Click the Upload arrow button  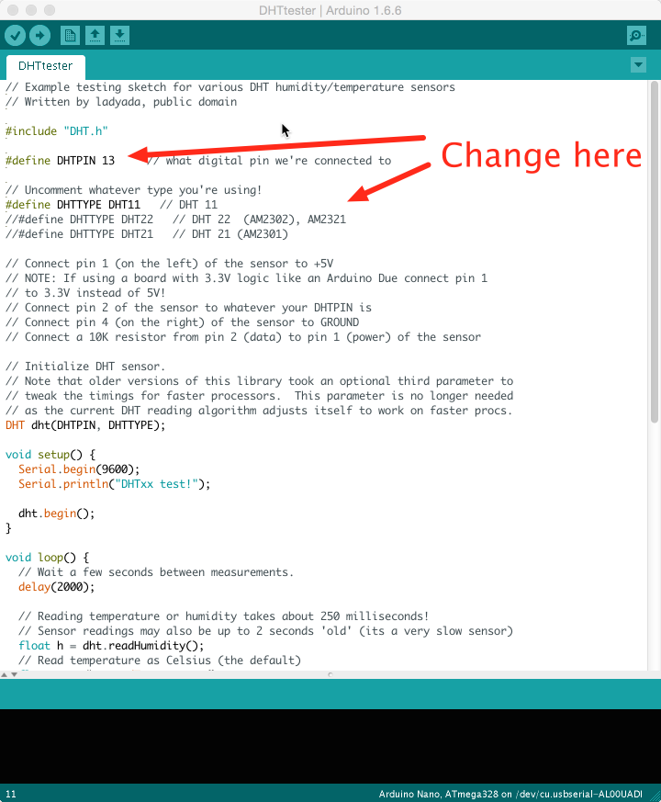(39, 35)
